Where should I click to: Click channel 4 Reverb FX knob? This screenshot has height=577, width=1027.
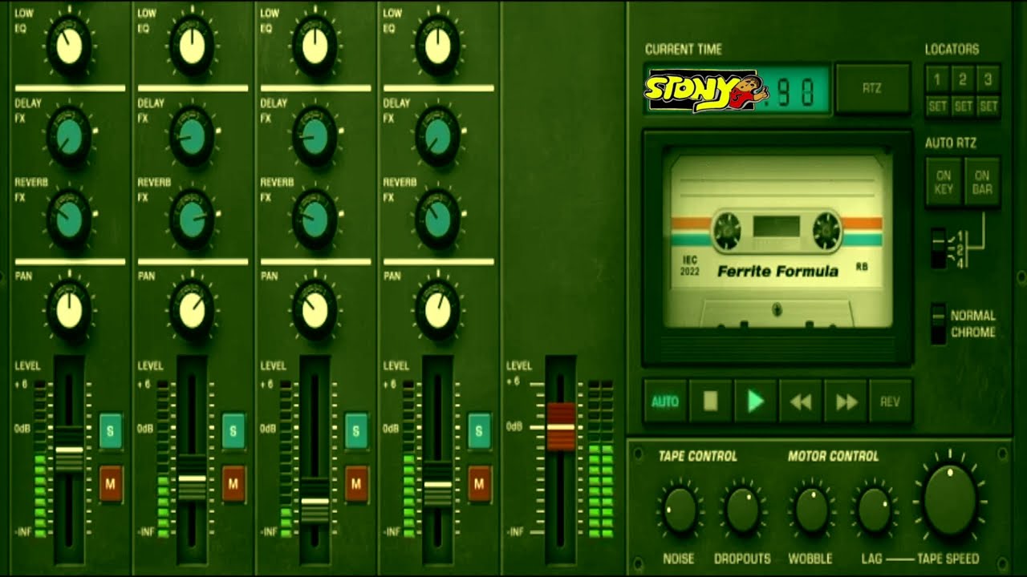[x=438, y=220]
